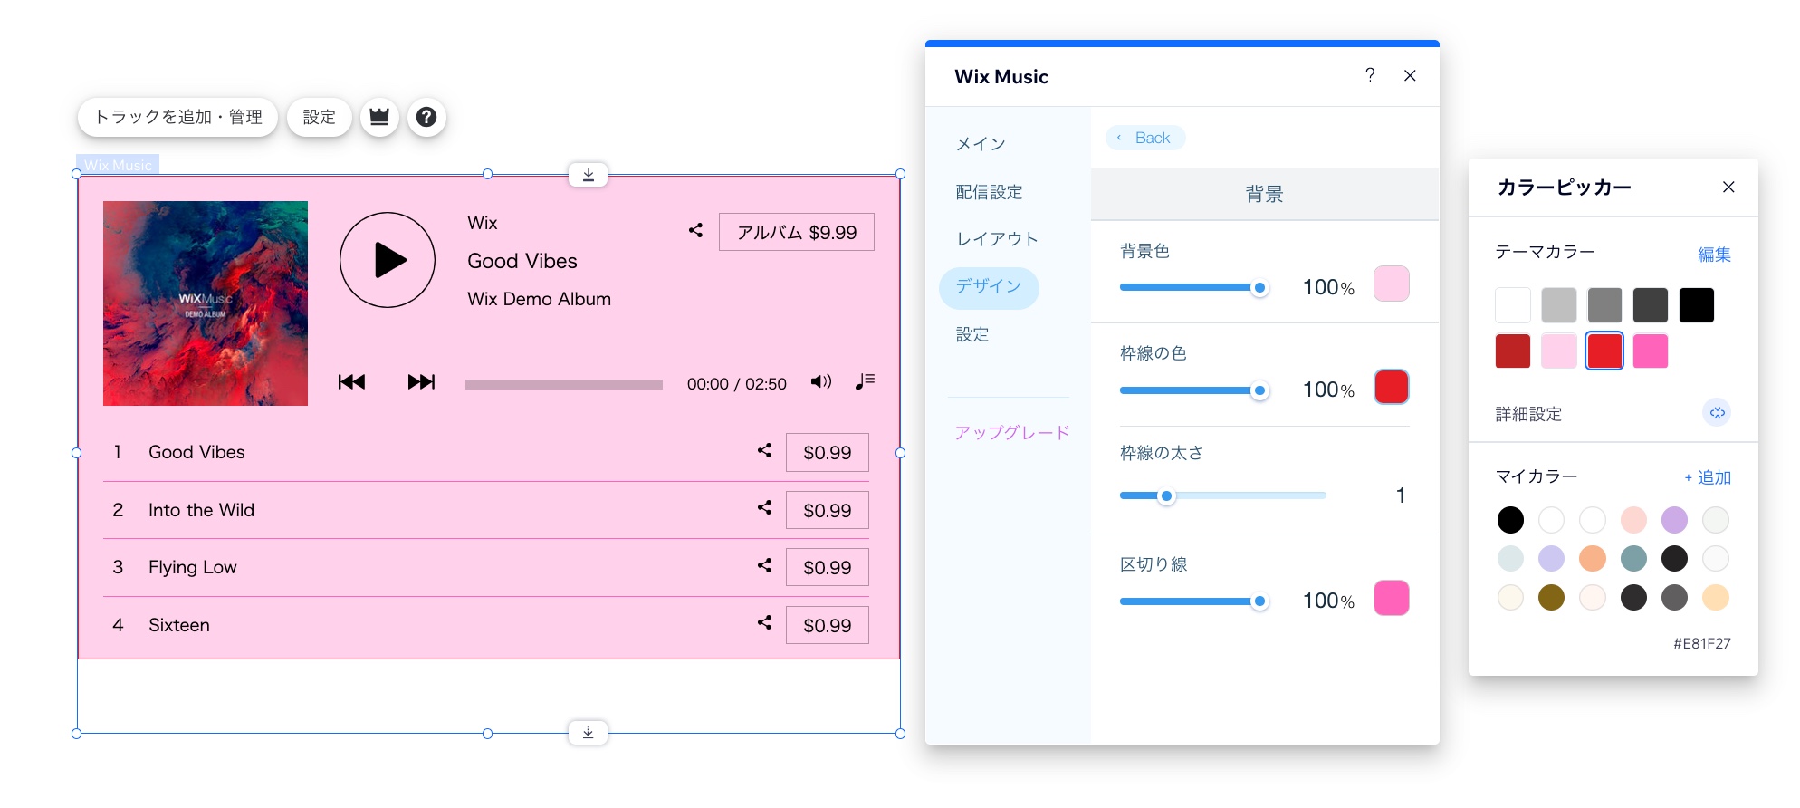Click bottom download handle icon on widget
The image size is (1800, 808).
pyautogui.click(x=589, y=733)
